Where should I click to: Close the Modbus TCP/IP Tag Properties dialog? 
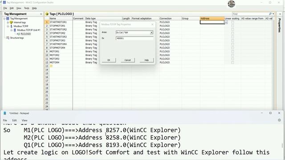[152, 24]
